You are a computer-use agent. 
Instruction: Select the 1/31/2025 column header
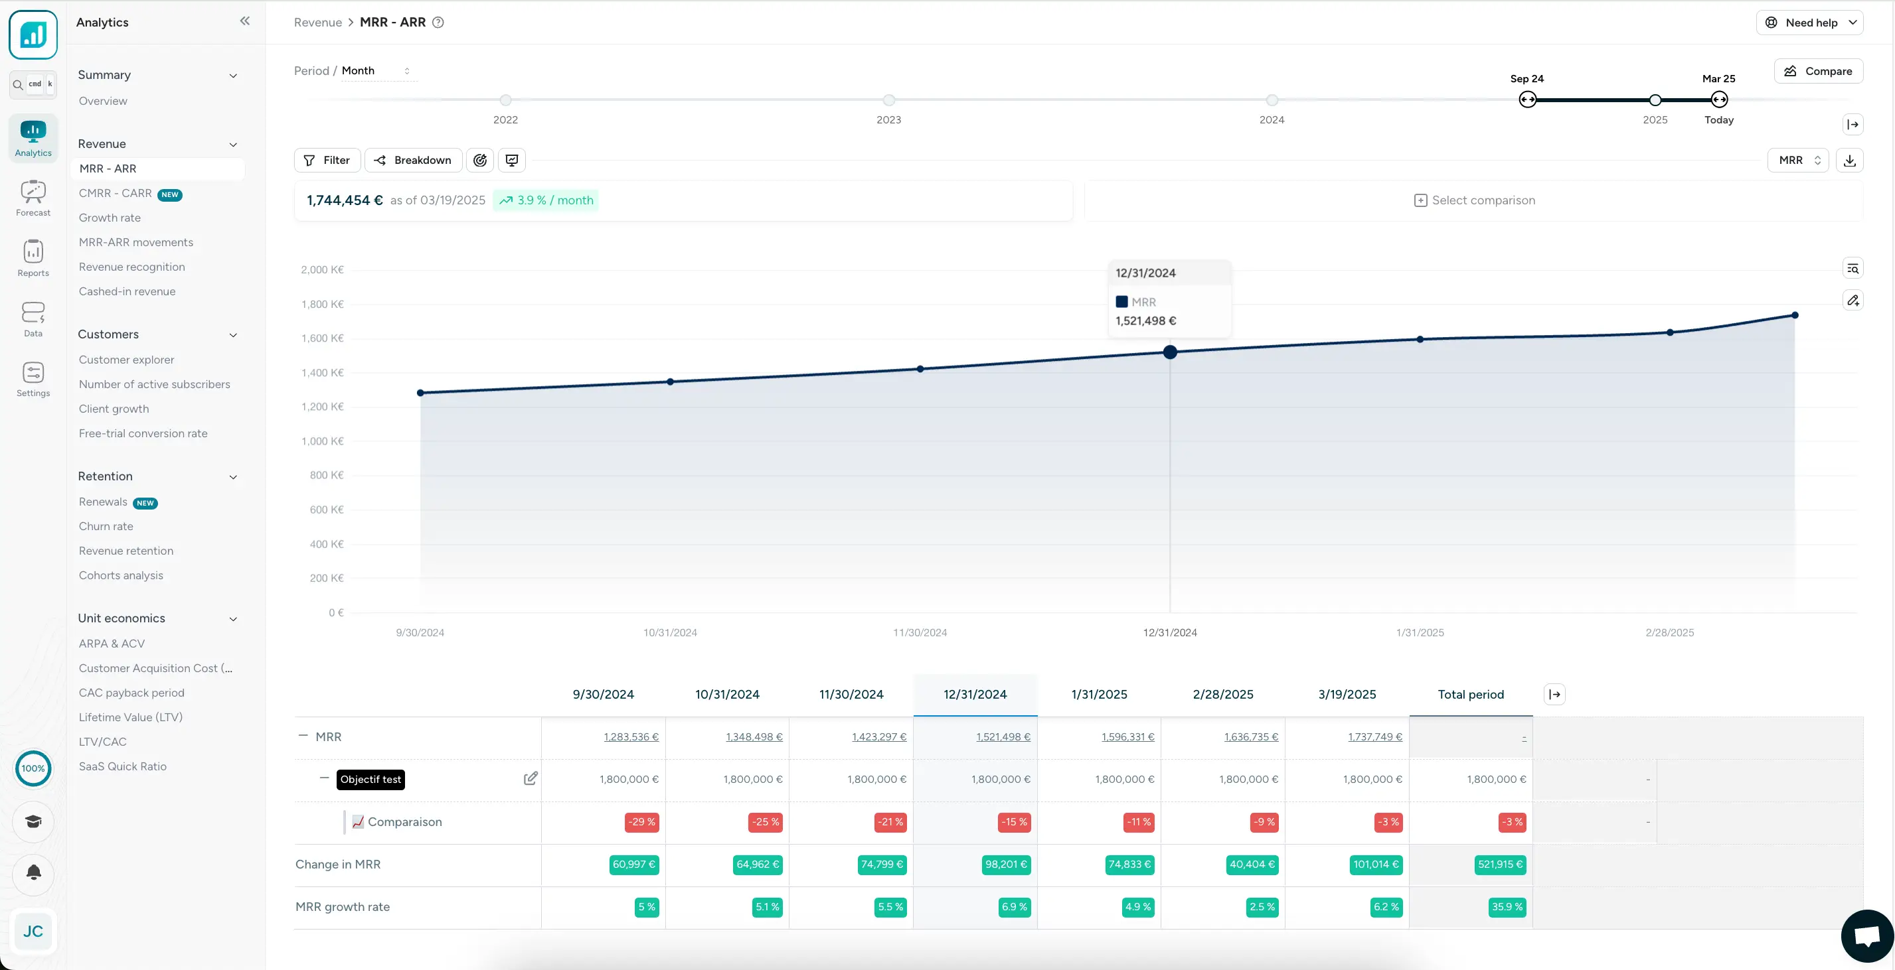pos(1099,695)
